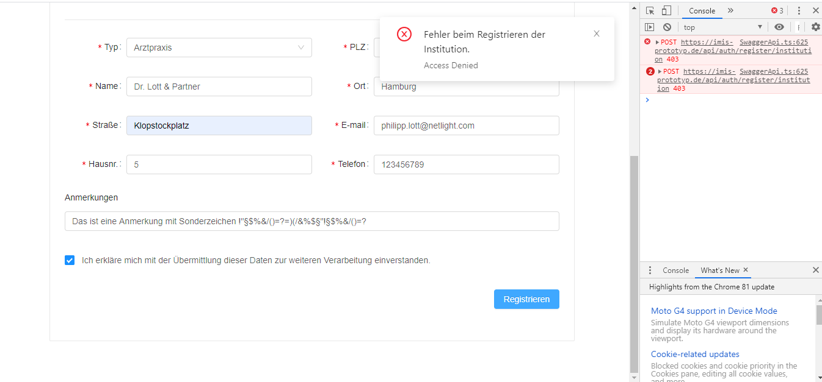Dismiss the error notification with its X

tap(597, 34)
